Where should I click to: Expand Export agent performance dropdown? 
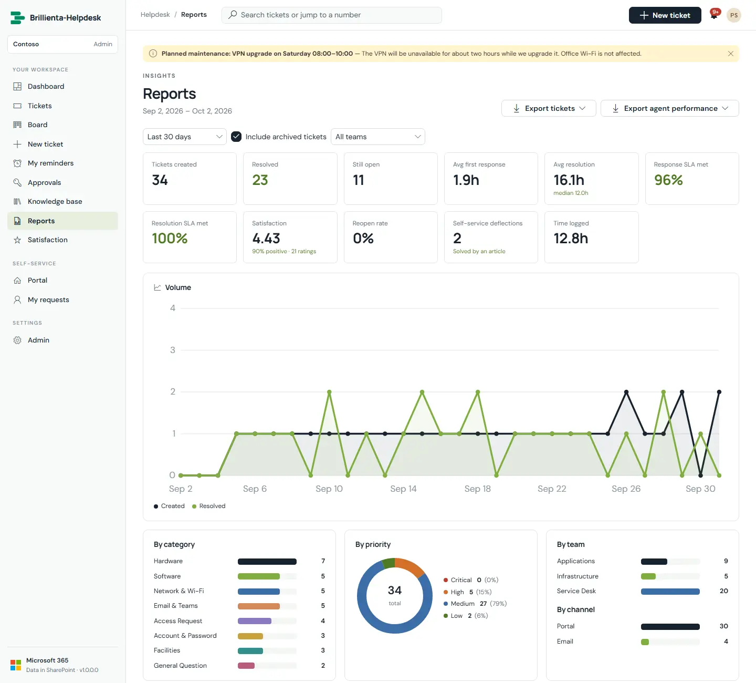point(670,108)
